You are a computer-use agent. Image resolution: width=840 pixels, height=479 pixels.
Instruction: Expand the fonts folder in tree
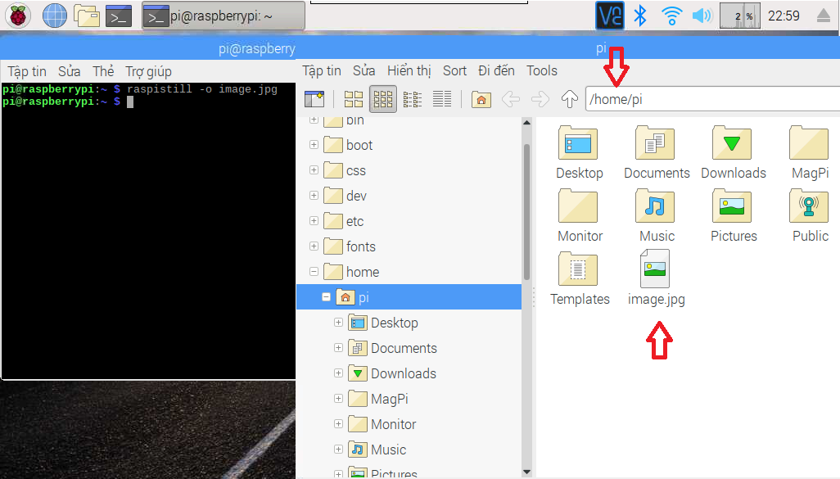(x=314, y=246)
